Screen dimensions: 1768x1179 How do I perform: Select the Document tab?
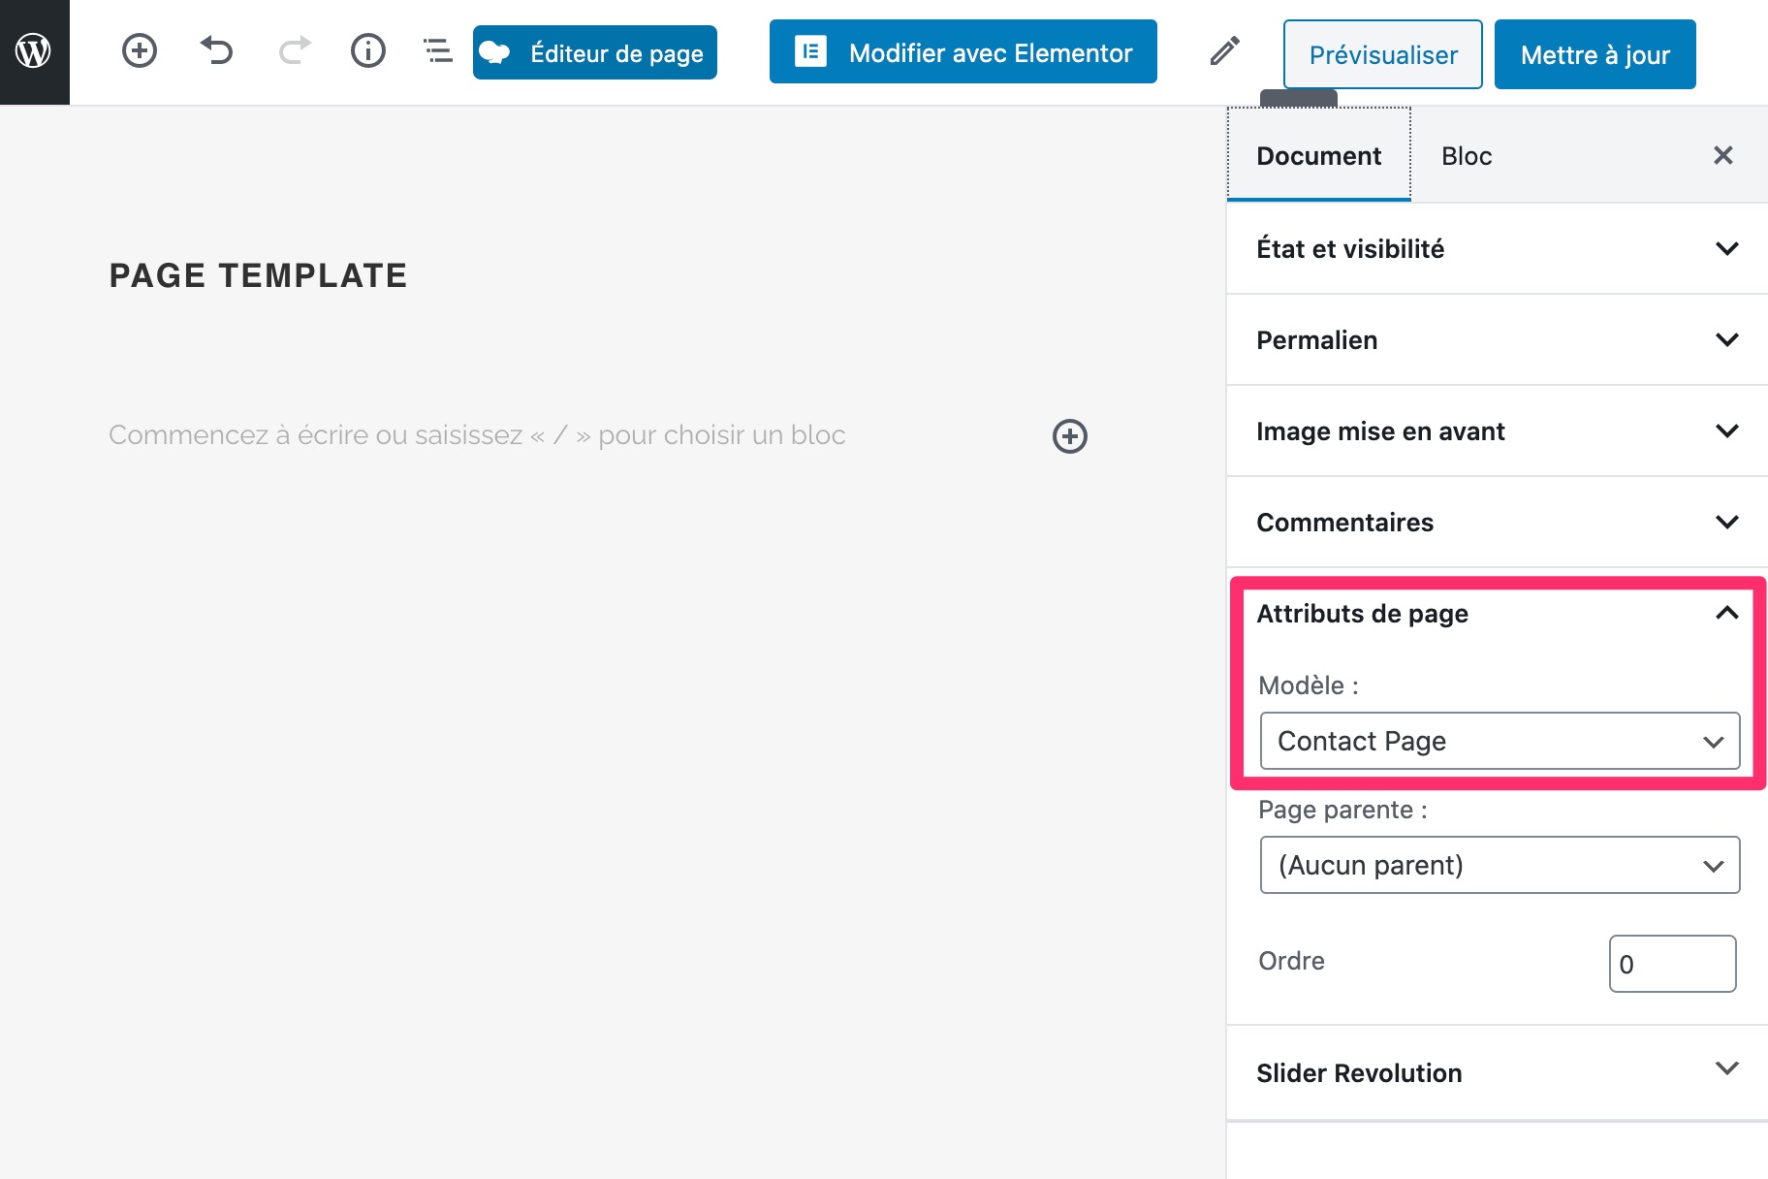coord(1318,156)
